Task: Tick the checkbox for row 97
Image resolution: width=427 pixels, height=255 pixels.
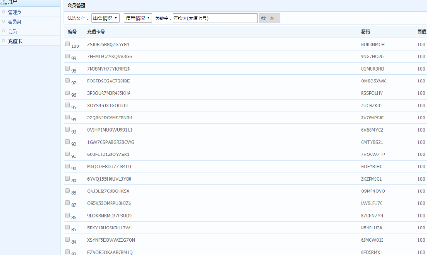Action: pos(67,81)
